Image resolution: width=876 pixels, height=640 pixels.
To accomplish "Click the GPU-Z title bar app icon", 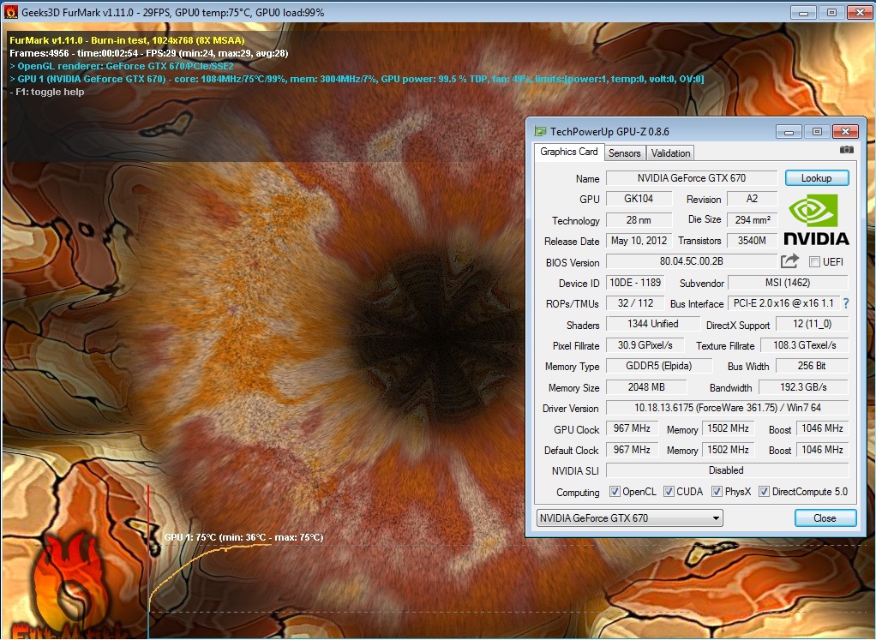I will pos(539,132).
